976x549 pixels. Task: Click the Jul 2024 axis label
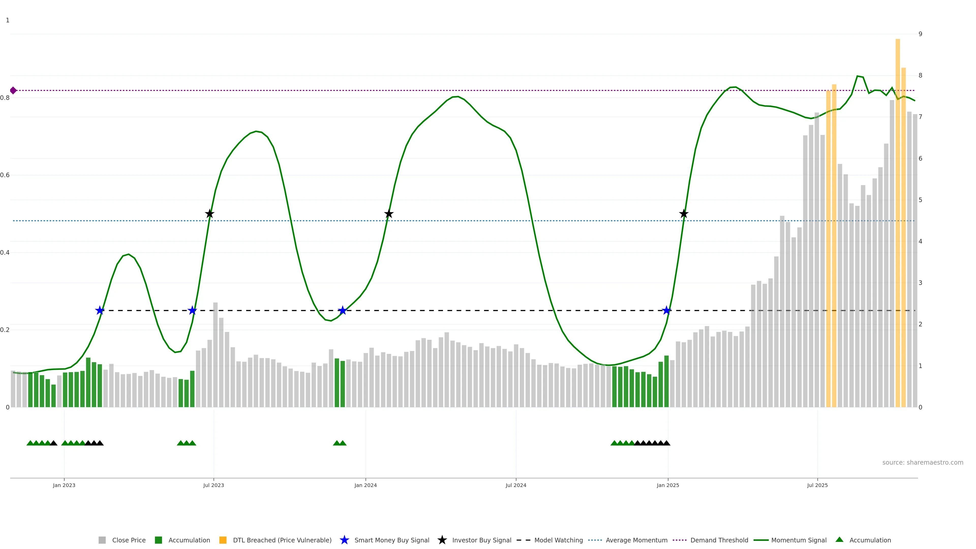[x=516, y=485]
